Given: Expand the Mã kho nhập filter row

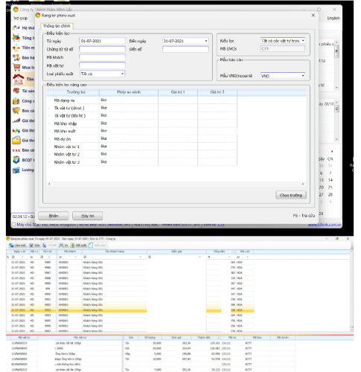Looking at the screenshot, I should pos(49,124).
